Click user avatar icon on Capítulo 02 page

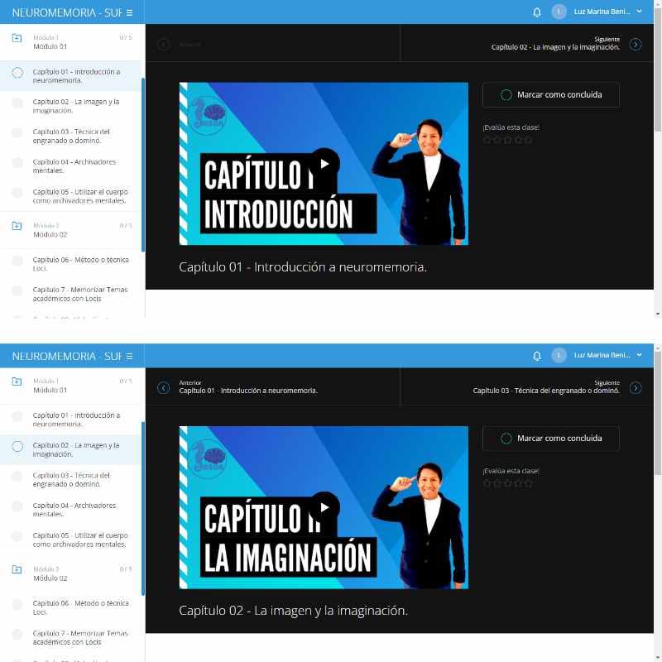(x=559, y=355)
